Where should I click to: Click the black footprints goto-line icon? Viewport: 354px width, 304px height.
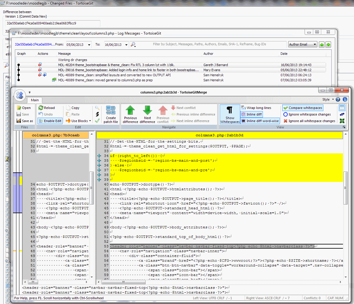pos(97,114)
